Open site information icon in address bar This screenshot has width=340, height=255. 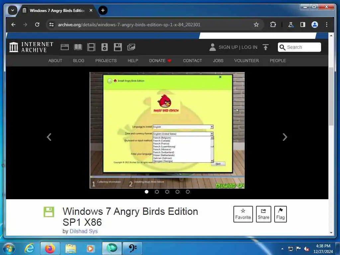[x=51, y=25]
